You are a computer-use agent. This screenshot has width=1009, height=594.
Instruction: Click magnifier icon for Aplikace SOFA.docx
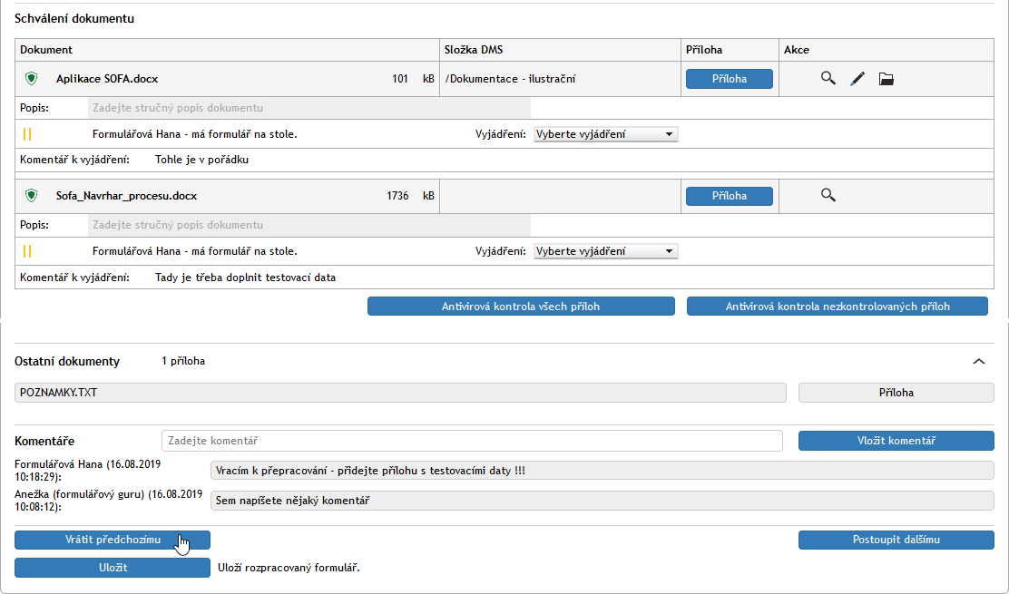(828, 79)
